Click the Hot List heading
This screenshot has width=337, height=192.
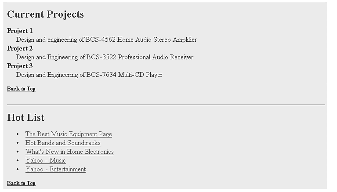[26, 118]
